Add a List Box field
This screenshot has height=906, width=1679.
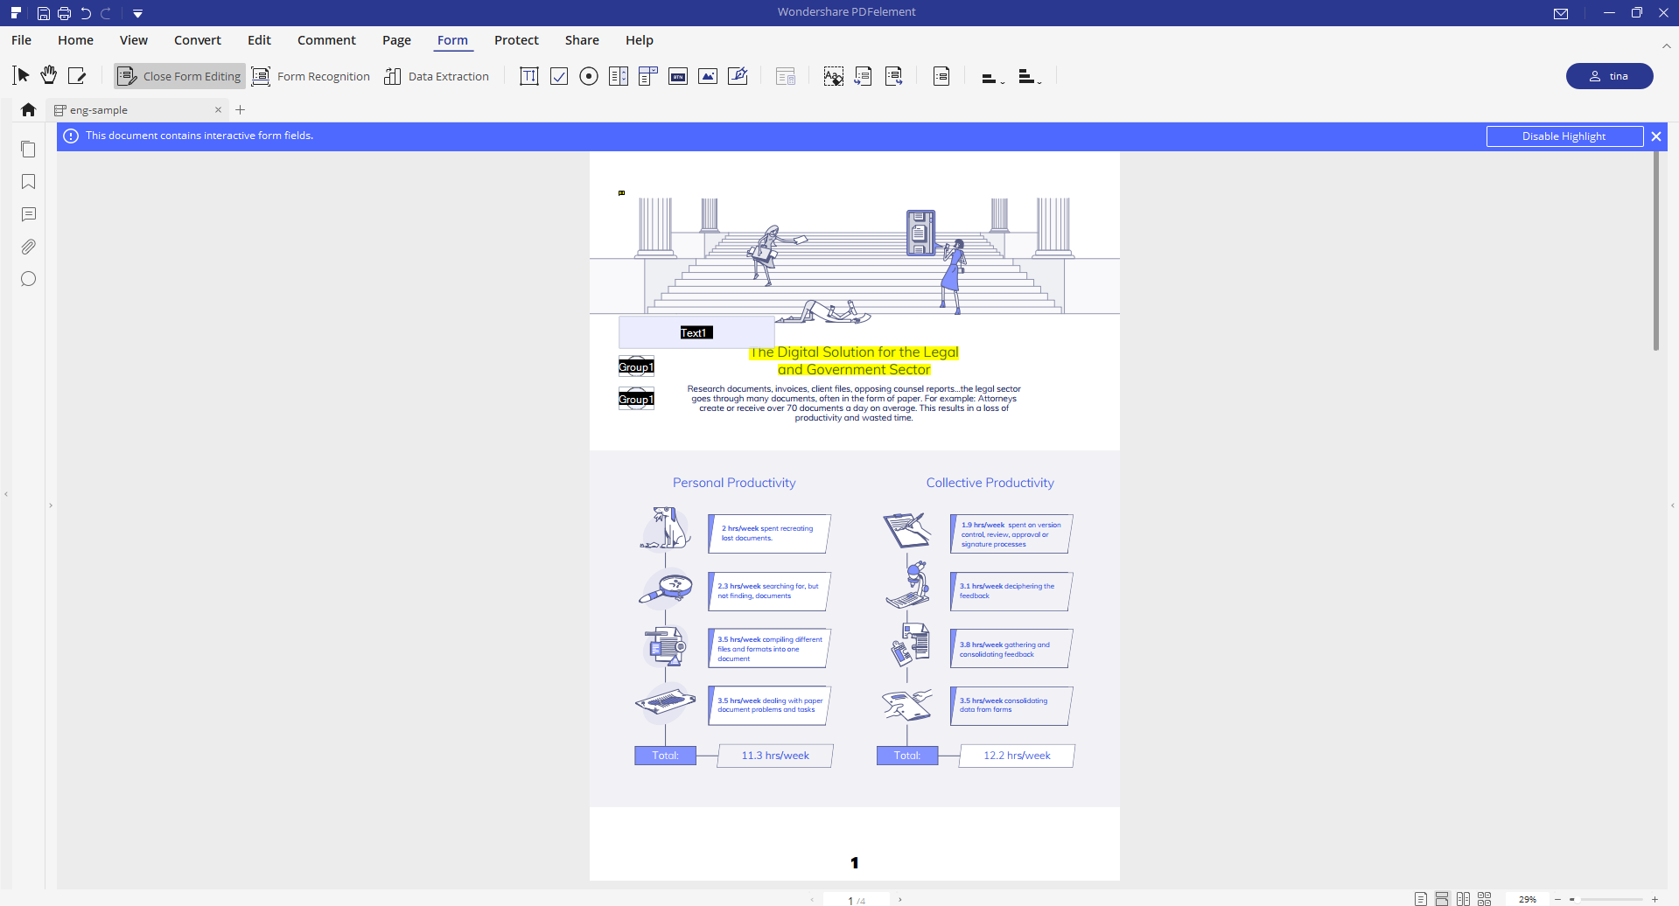pos(619,76)
